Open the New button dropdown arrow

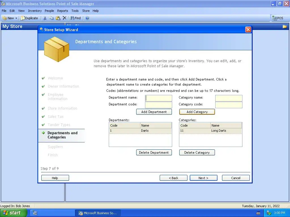(16, 18)
